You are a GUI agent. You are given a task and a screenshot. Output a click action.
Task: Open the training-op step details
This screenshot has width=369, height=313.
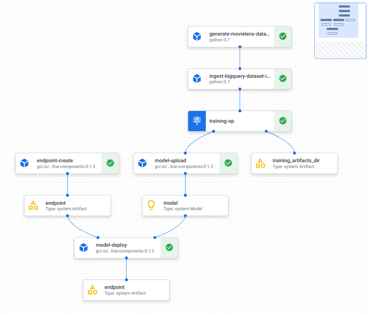240,121
